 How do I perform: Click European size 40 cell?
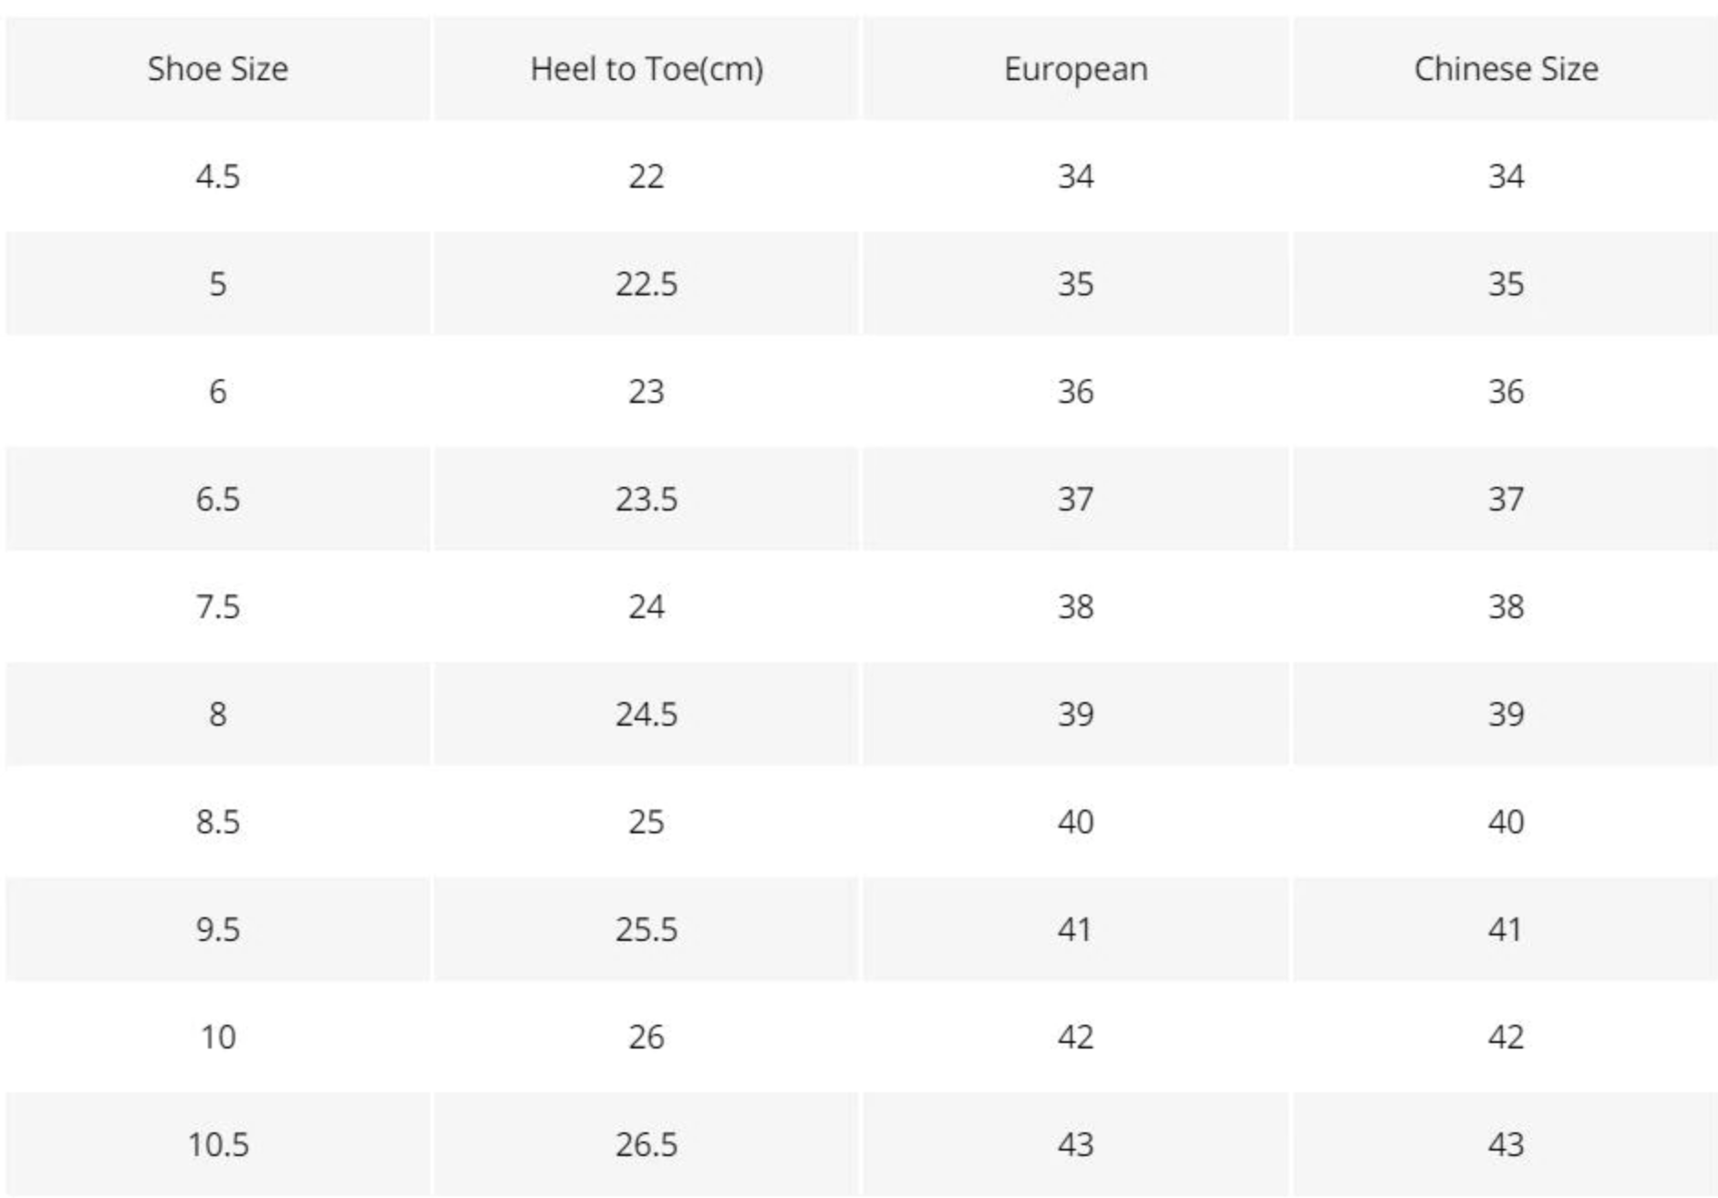(x=1076, y=821)
